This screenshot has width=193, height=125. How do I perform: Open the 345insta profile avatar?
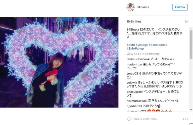130,7
